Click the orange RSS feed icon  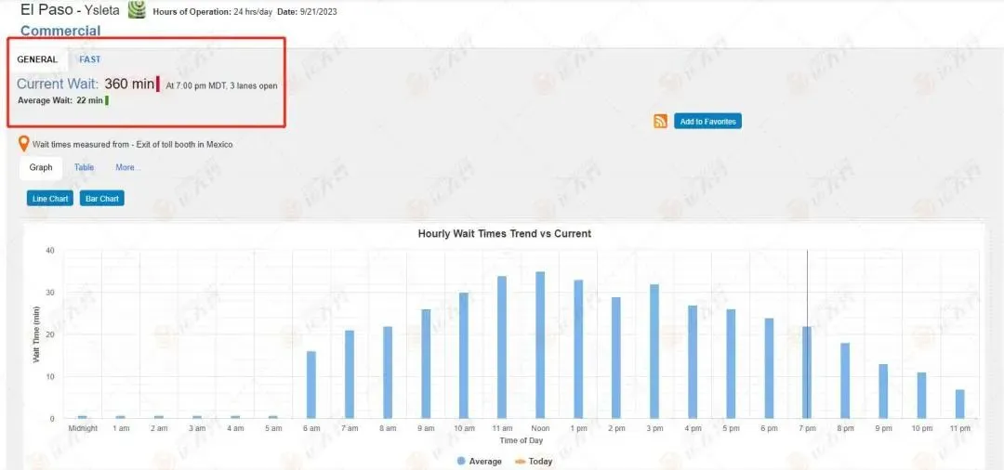click(x=660, y=122)
